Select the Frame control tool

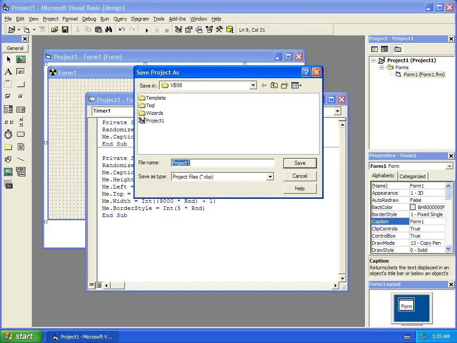8,84
